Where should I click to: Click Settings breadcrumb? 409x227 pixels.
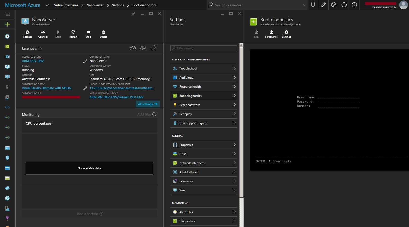point(118,5)
